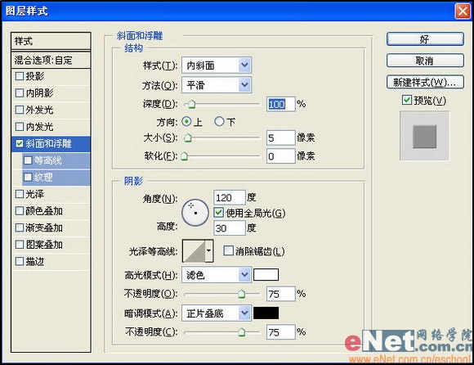Select the 下 (Down) direction radio button
474x365 pixels.
tap(219, 122)
